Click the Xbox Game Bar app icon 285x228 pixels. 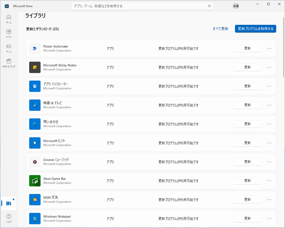[x=35, y=181]
